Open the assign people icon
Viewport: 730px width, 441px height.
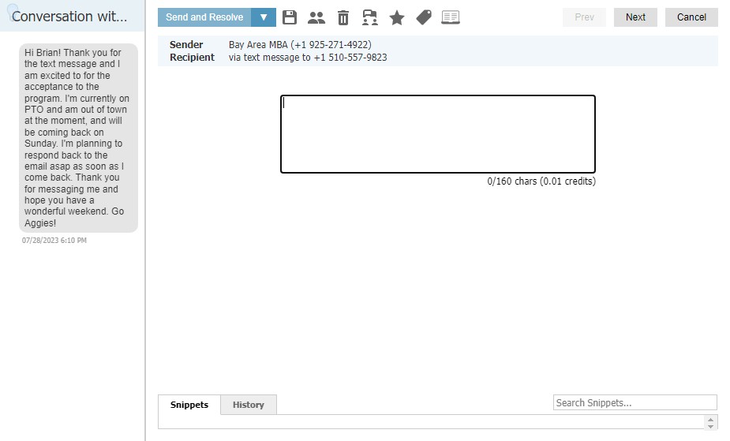[316, 17]
